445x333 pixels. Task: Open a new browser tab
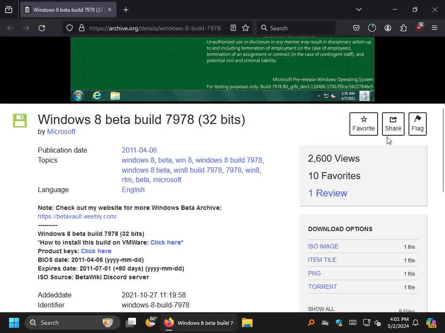[126, 10]
